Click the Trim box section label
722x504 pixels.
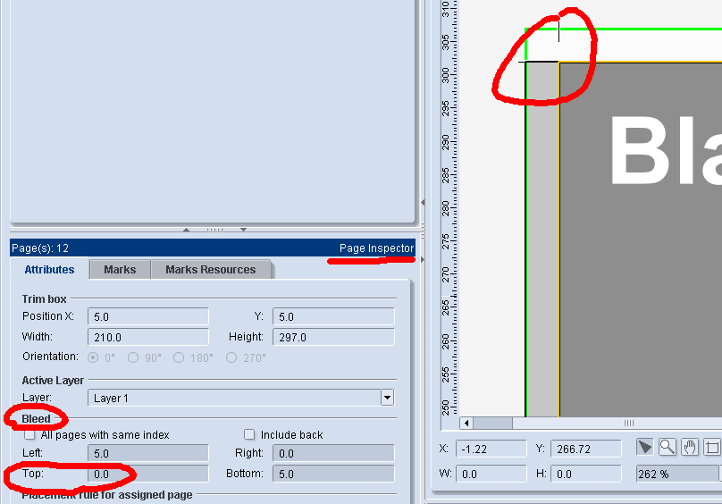coord(44,299)
